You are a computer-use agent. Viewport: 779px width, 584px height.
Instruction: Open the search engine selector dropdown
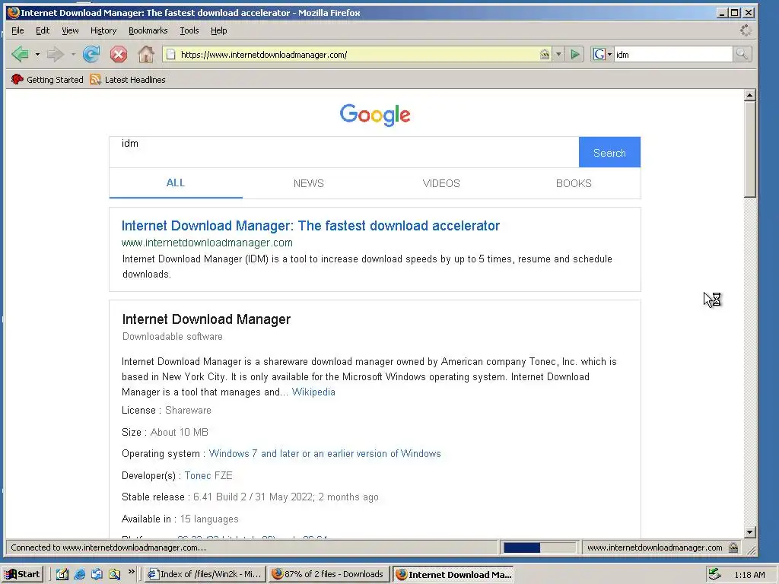(603, 54)
